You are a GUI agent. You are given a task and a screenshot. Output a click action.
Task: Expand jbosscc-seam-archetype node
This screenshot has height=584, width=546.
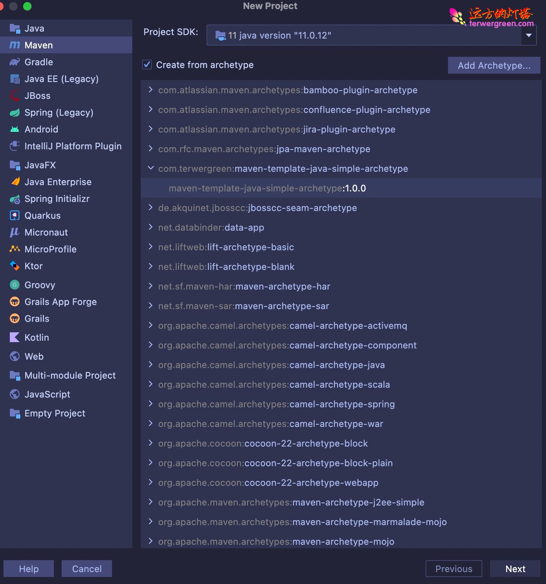tap(150, 208)
